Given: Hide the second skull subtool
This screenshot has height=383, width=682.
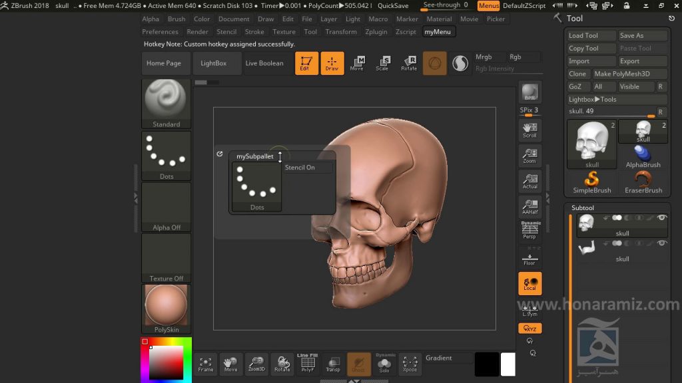Looking at the screenshot, I should [x=661, y=243].
